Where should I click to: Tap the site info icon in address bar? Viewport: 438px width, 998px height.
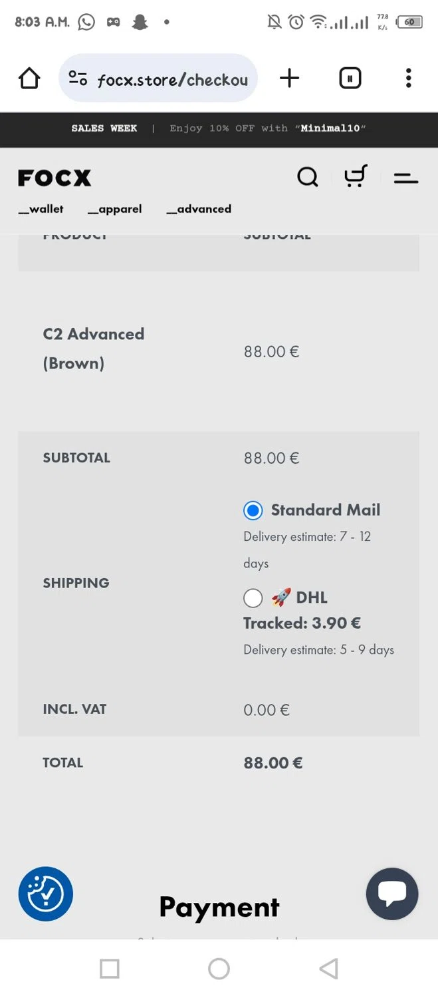click(78, 79)
